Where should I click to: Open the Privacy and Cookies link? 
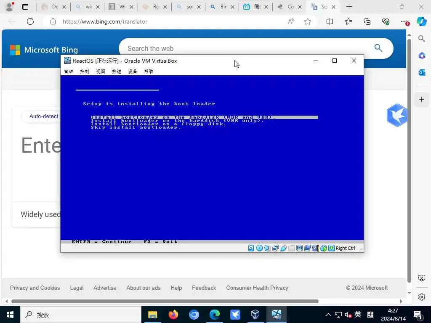click(x=35, y=288)
